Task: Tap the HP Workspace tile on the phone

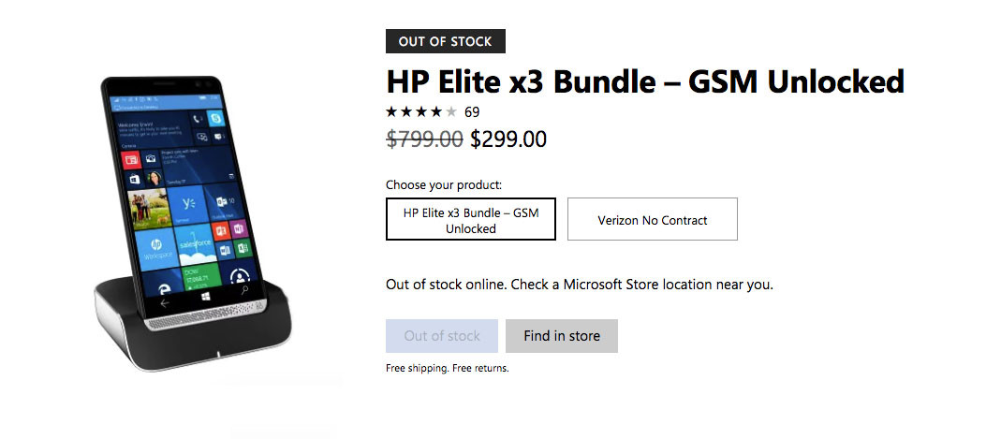Action: (154, 247)
